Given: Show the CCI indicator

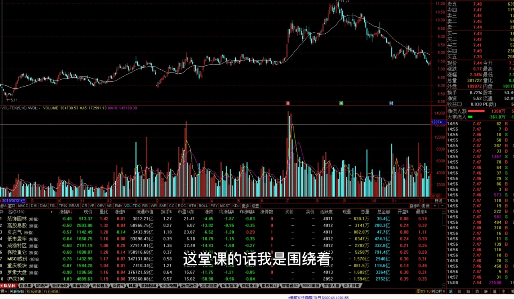Looking at the screenshot, I should [x=172, y=206].
